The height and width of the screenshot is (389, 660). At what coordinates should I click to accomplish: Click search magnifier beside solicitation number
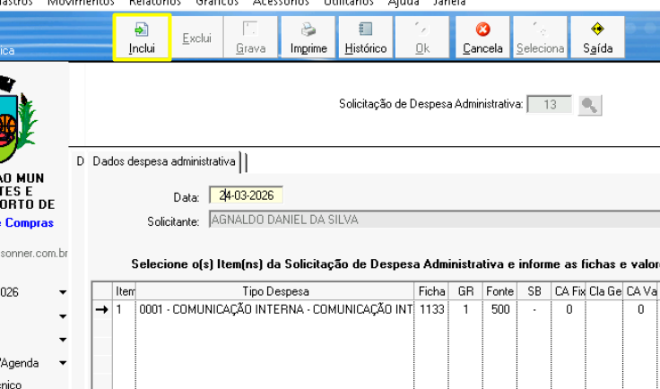589,105
